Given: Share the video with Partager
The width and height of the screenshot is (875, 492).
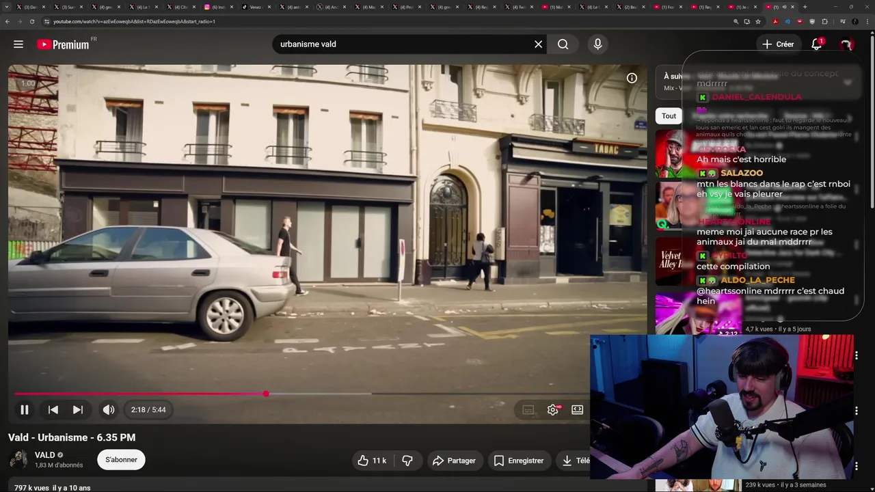Looking at the screenshot, I should (454, 461).
